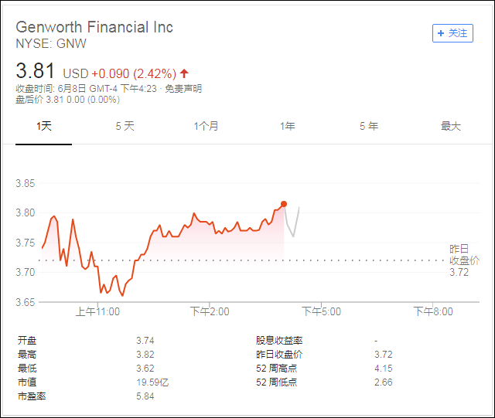Click the 市值 value 19.59亿
495x418 pixels.
[151, 382]
